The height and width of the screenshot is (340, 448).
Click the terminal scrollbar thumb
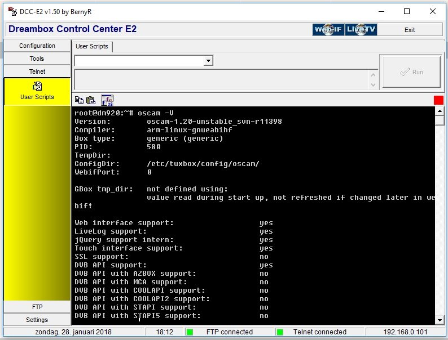pos(440,120)
